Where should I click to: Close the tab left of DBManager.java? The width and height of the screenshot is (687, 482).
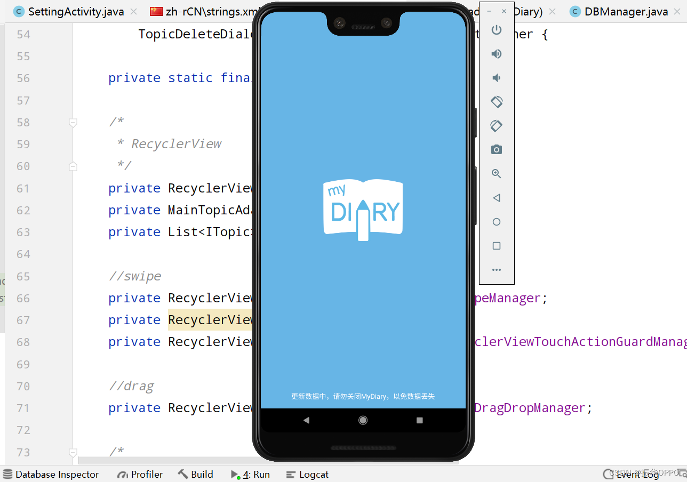(552, 12)
